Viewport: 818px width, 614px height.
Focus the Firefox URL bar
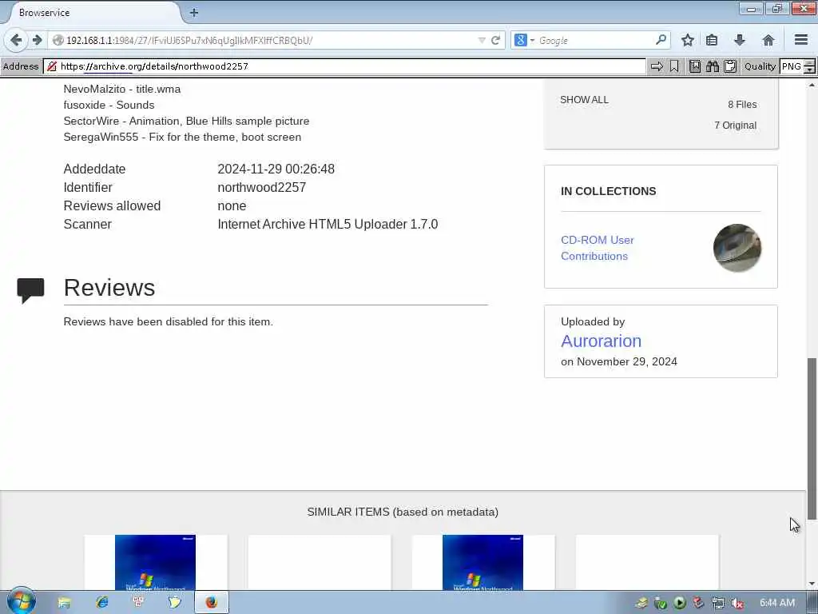click(268, 40)
